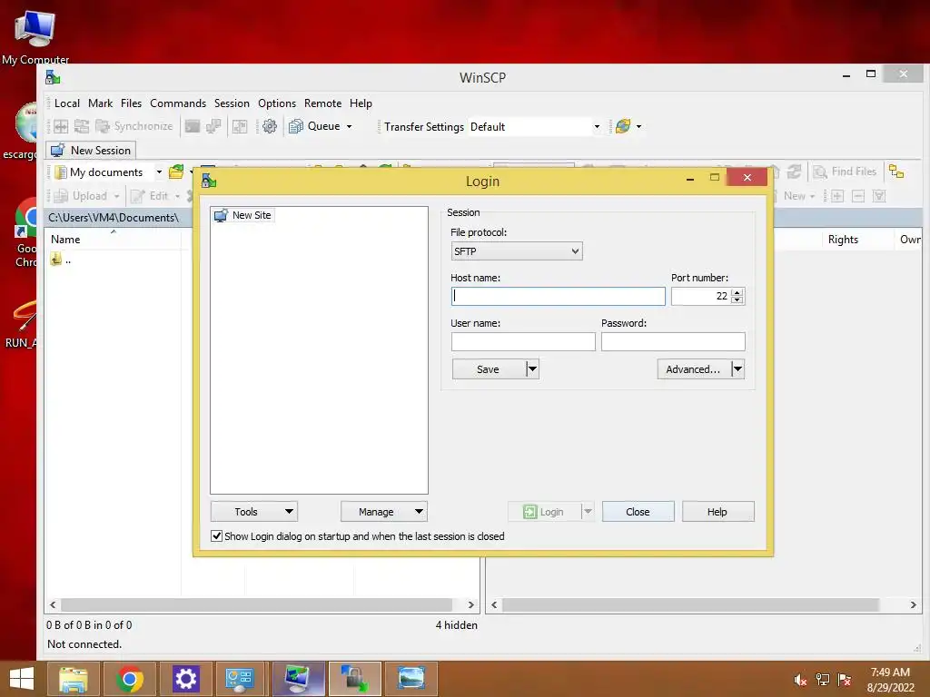The image size is (930, 697).
Task: Toggle the remote directory tree icon
Action: point(896,172)
